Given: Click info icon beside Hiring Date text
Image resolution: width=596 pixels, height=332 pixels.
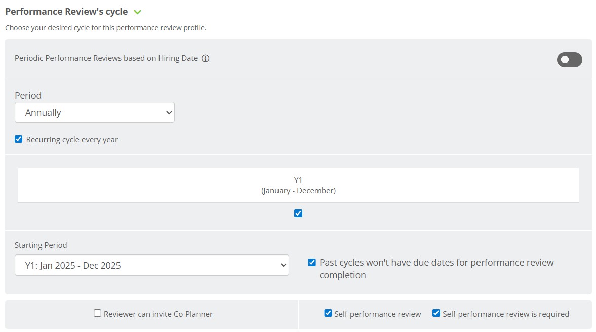Looking at the screenshot, I should coord(205,58).
